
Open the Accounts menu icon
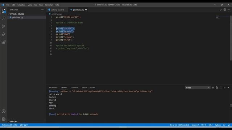[x=4, y=111]
